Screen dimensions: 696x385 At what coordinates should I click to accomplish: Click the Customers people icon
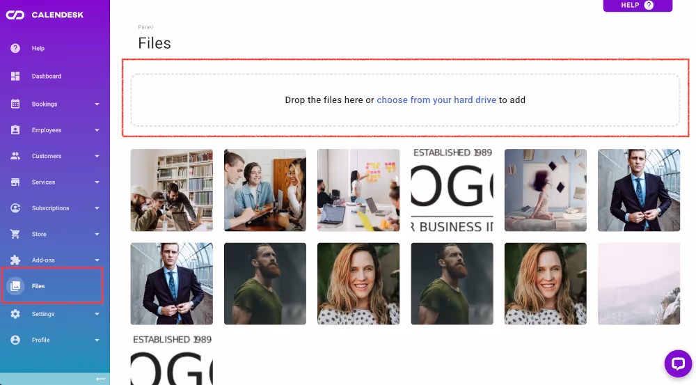pyautogui.click(x=15, y=156)
